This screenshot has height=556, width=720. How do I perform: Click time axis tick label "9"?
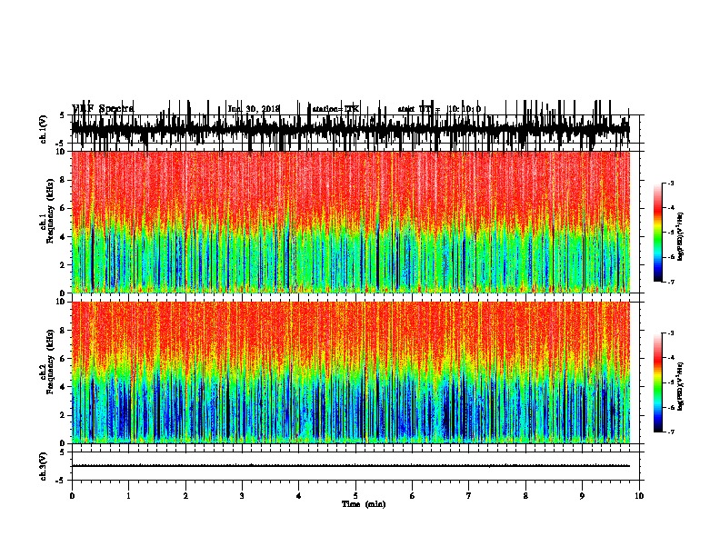pyautogui.click(x=582, y=496)
